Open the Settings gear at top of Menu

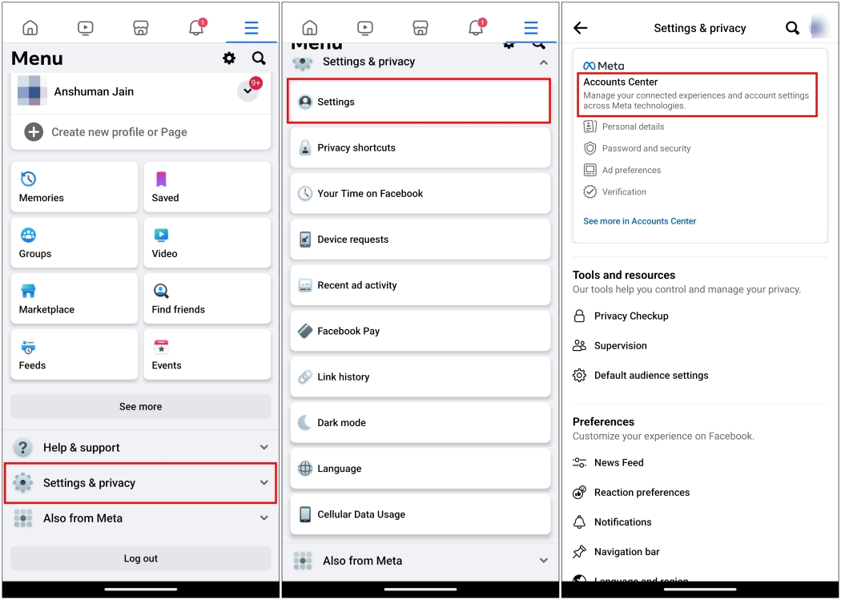229,58
